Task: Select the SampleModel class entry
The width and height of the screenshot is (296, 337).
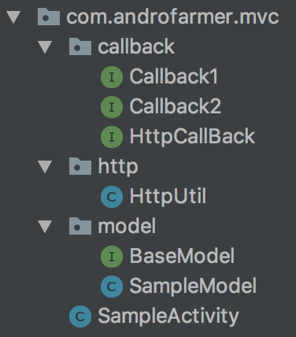Action: point(193,286)
